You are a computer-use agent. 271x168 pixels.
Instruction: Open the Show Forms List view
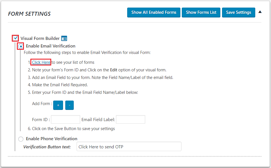click(x=201, y=12)
